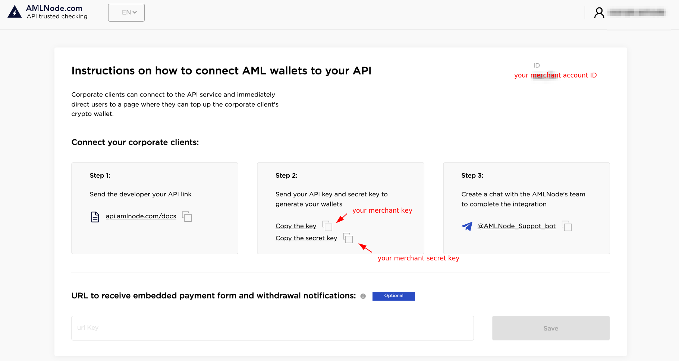
Task: Open the EN language dropdown
Action: [x=126, y=13]
